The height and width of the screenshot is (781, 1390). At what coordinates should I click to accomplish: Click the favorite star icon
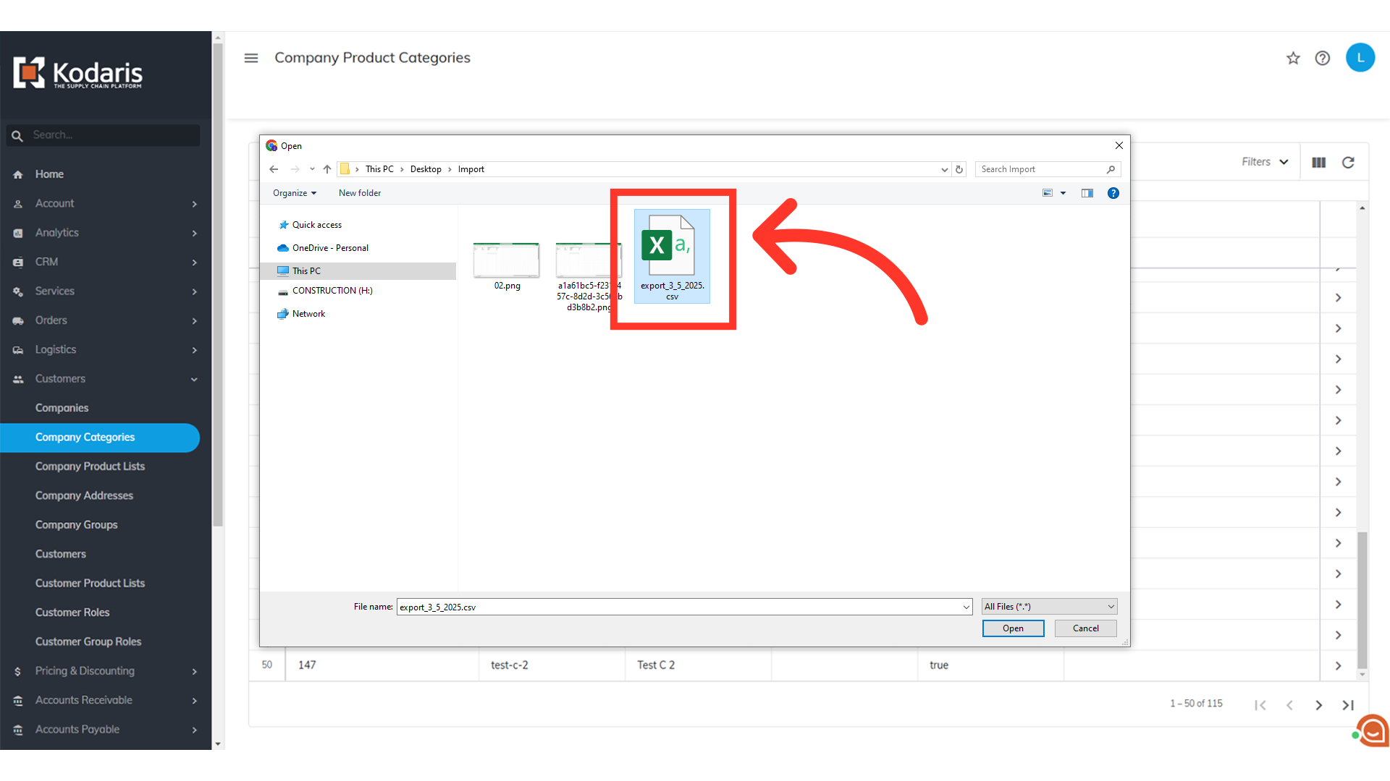(1293, 59)
